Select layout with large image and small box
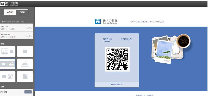Image resolution: width=208 pixels, height=96 pixels. click(8, 51)
